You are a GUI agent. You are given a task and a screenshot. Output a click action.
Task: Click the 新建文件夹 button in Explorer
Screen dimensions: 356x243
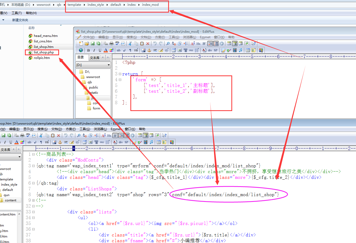[x=20, y=20]
